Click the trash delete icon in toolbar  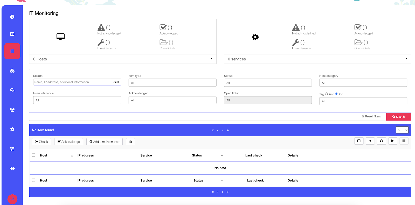click(x=130, y=142)
